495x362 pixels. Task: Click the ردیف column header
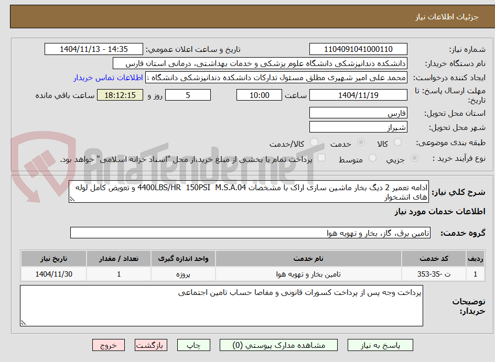tap(476, 259)
